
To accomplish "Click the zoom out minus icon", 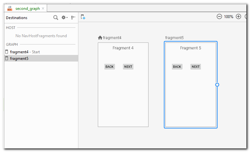I will (x=219, y=16).
